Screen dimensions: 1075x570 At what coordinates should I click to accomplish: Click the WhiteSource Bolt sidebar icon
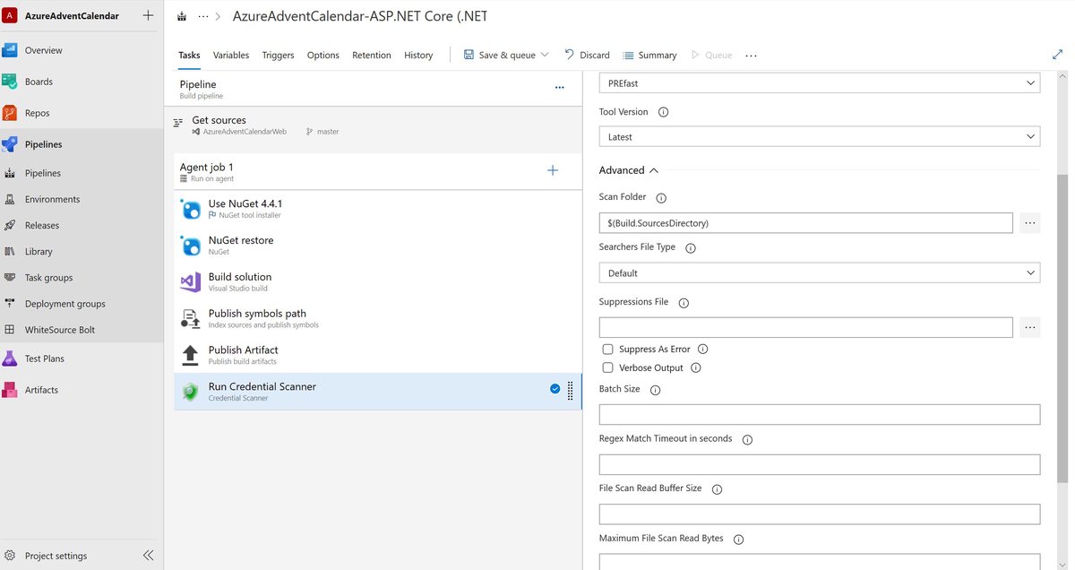(10, 329)
